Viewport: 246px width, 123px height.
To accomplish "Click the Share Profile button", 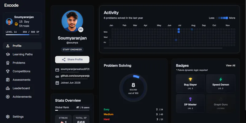I will (72, 59).
